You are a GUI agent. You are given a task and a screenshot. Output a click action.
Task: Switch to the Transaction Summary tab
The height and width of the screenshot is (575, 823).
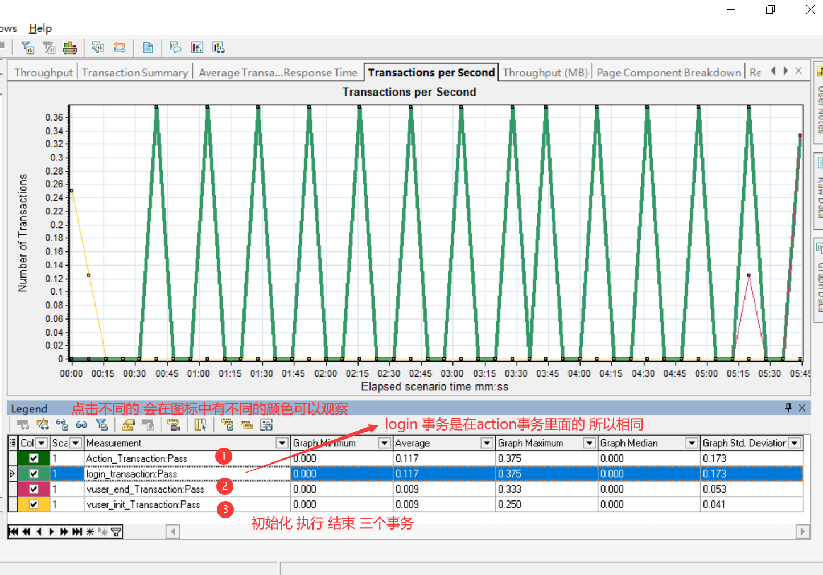(135, 72)
